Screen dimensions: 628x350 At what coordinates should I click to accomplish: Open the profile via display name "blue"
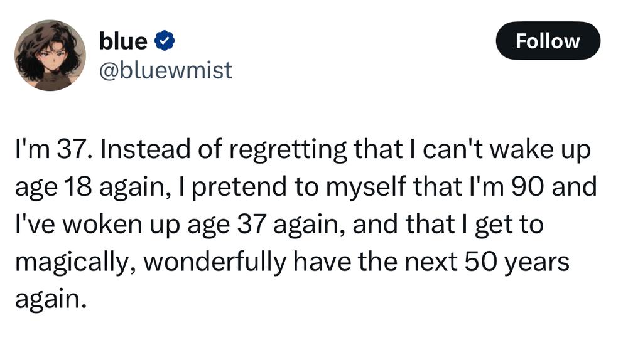(x=123, y=41)
